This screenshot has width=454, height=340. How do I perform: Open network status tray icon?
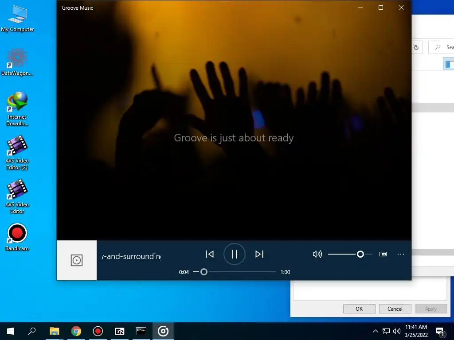[386, 331]
